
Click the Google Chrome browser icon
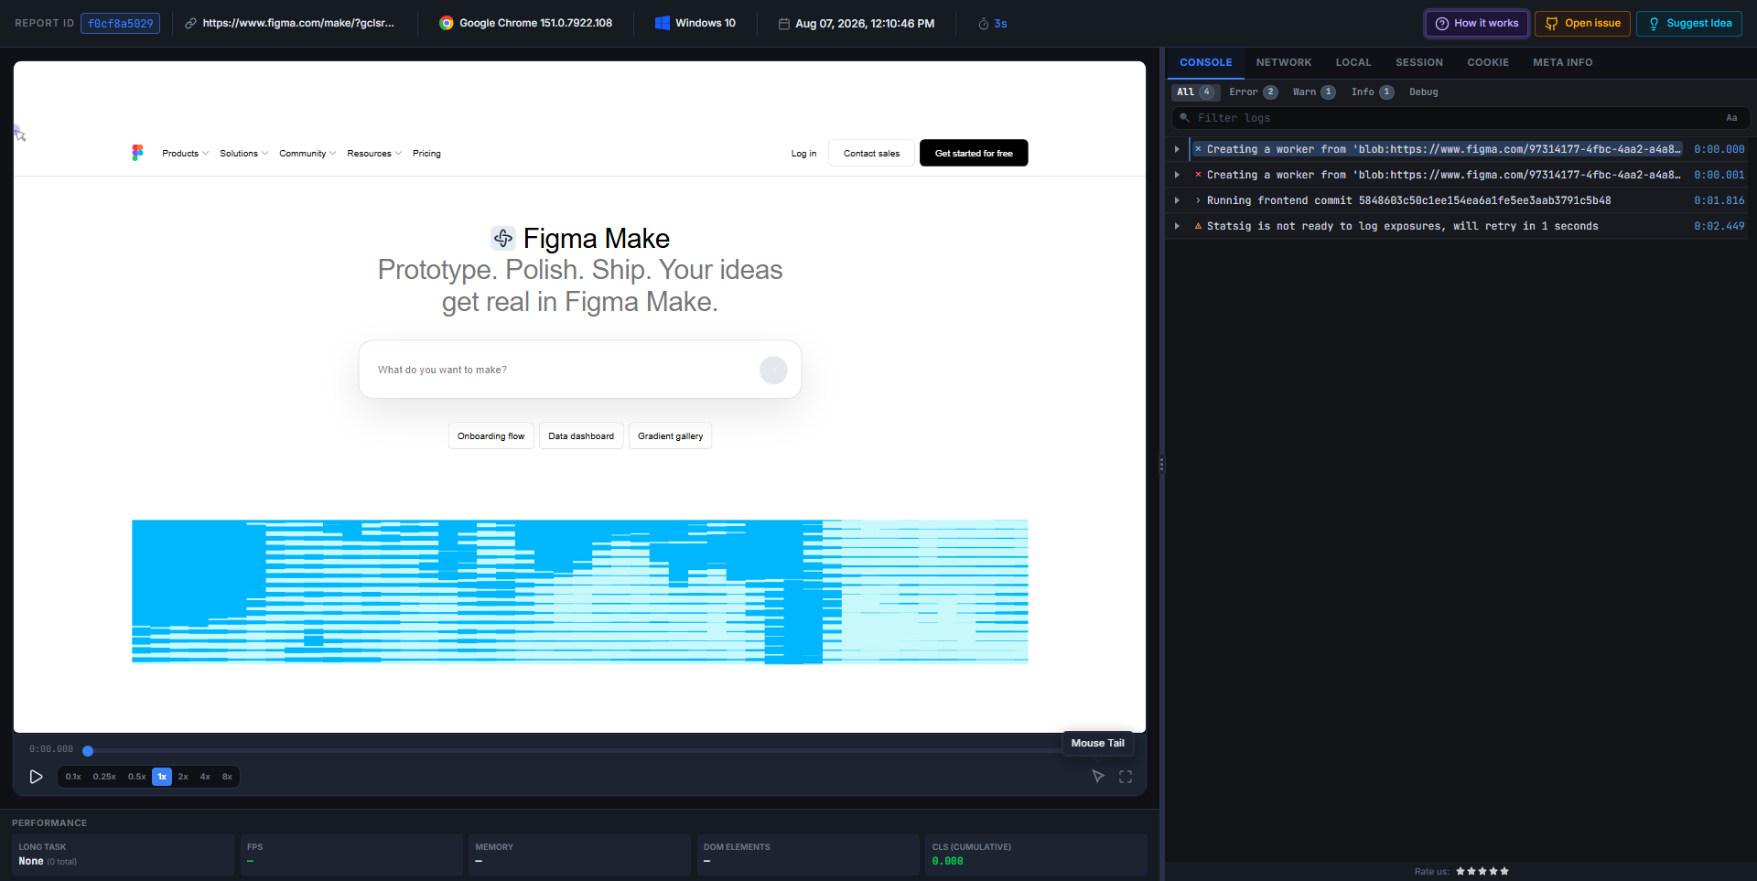447,23
